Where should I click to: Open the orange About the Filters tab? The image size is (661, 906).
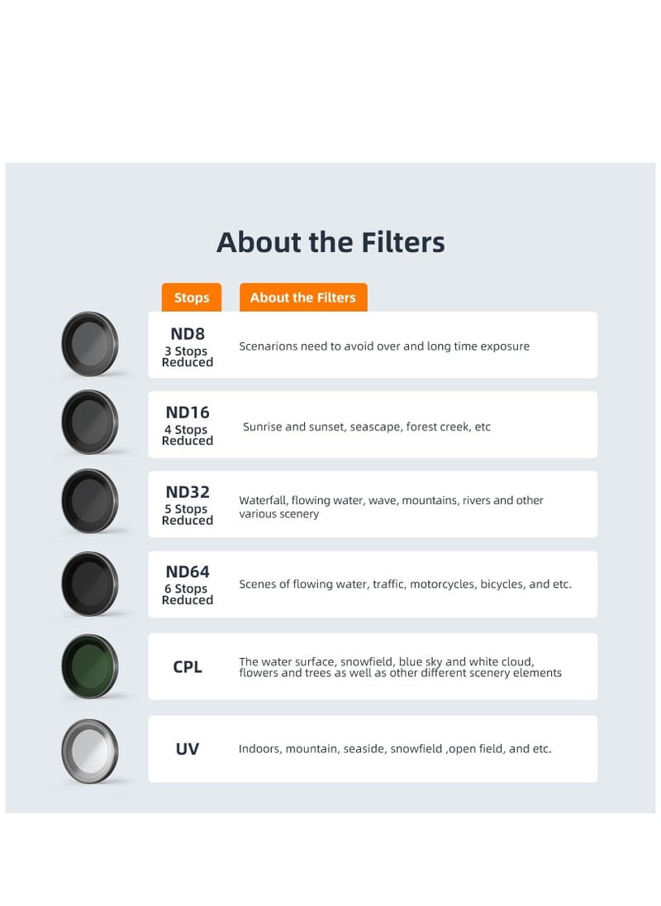click(303, 298)
